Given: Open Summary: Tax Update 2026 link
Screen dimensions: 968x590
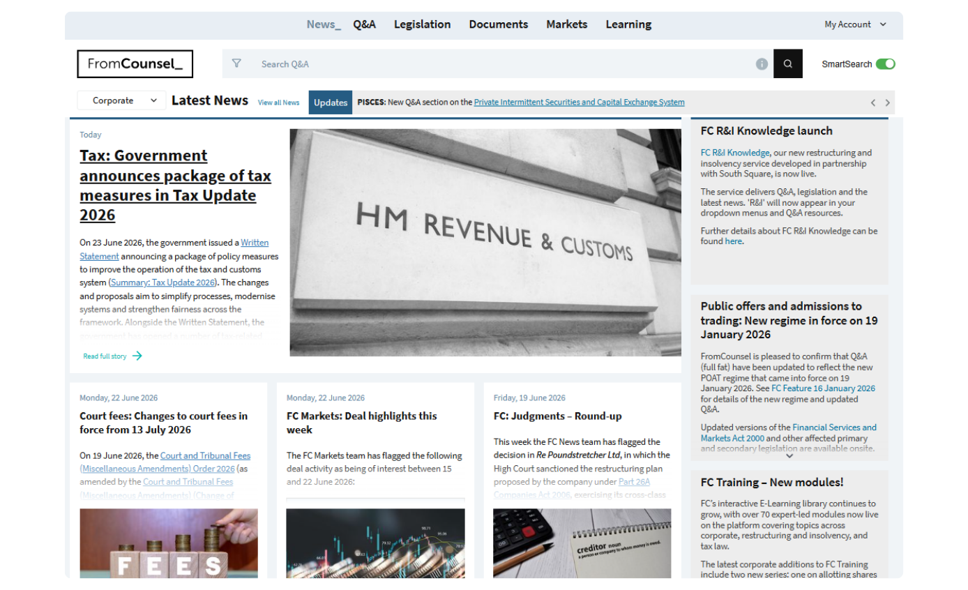Looking at the screenshot, I should point(162,282).
